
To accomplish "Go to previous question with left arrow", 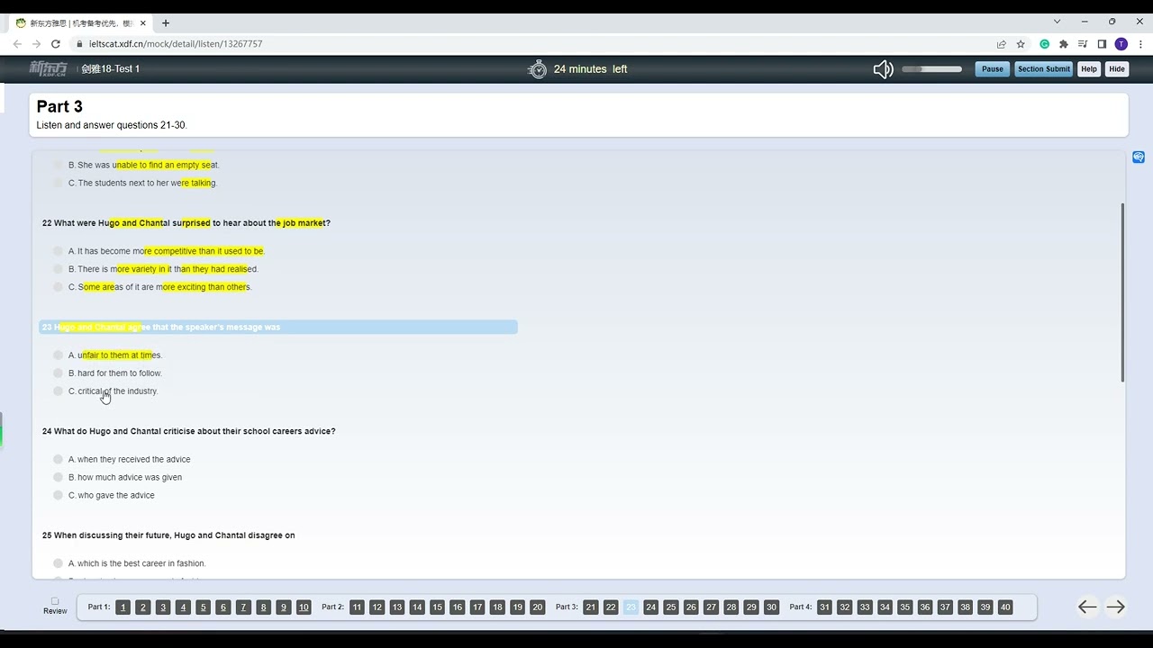I will (1087, 607).
